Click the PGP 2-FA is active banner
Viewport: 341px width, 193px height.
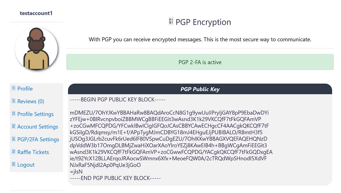click(200, 62)
